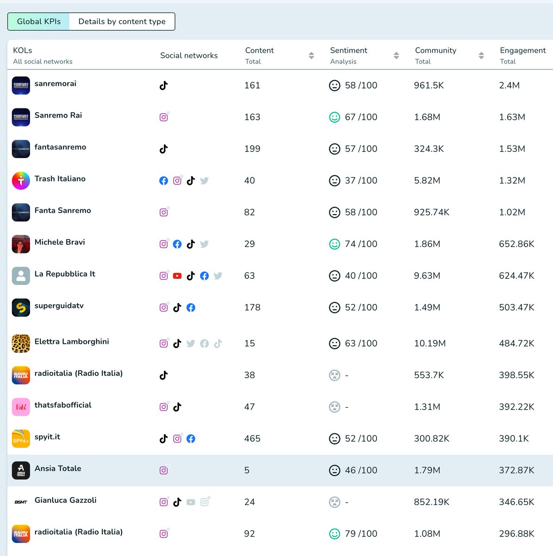Click the Social networks column header
The height and width of the screenshot is (556, 553).
[189, 55]
